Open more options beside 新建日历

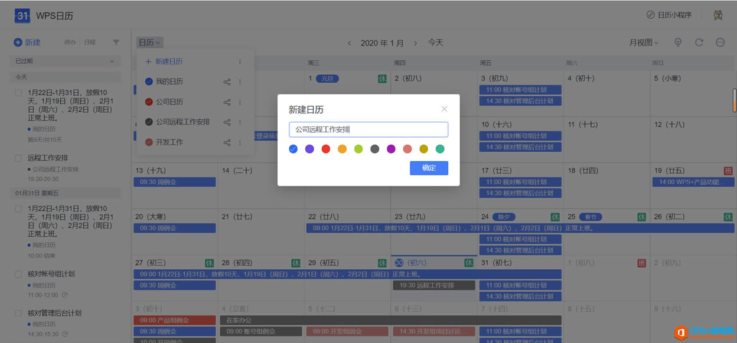(x=240, y=61)
